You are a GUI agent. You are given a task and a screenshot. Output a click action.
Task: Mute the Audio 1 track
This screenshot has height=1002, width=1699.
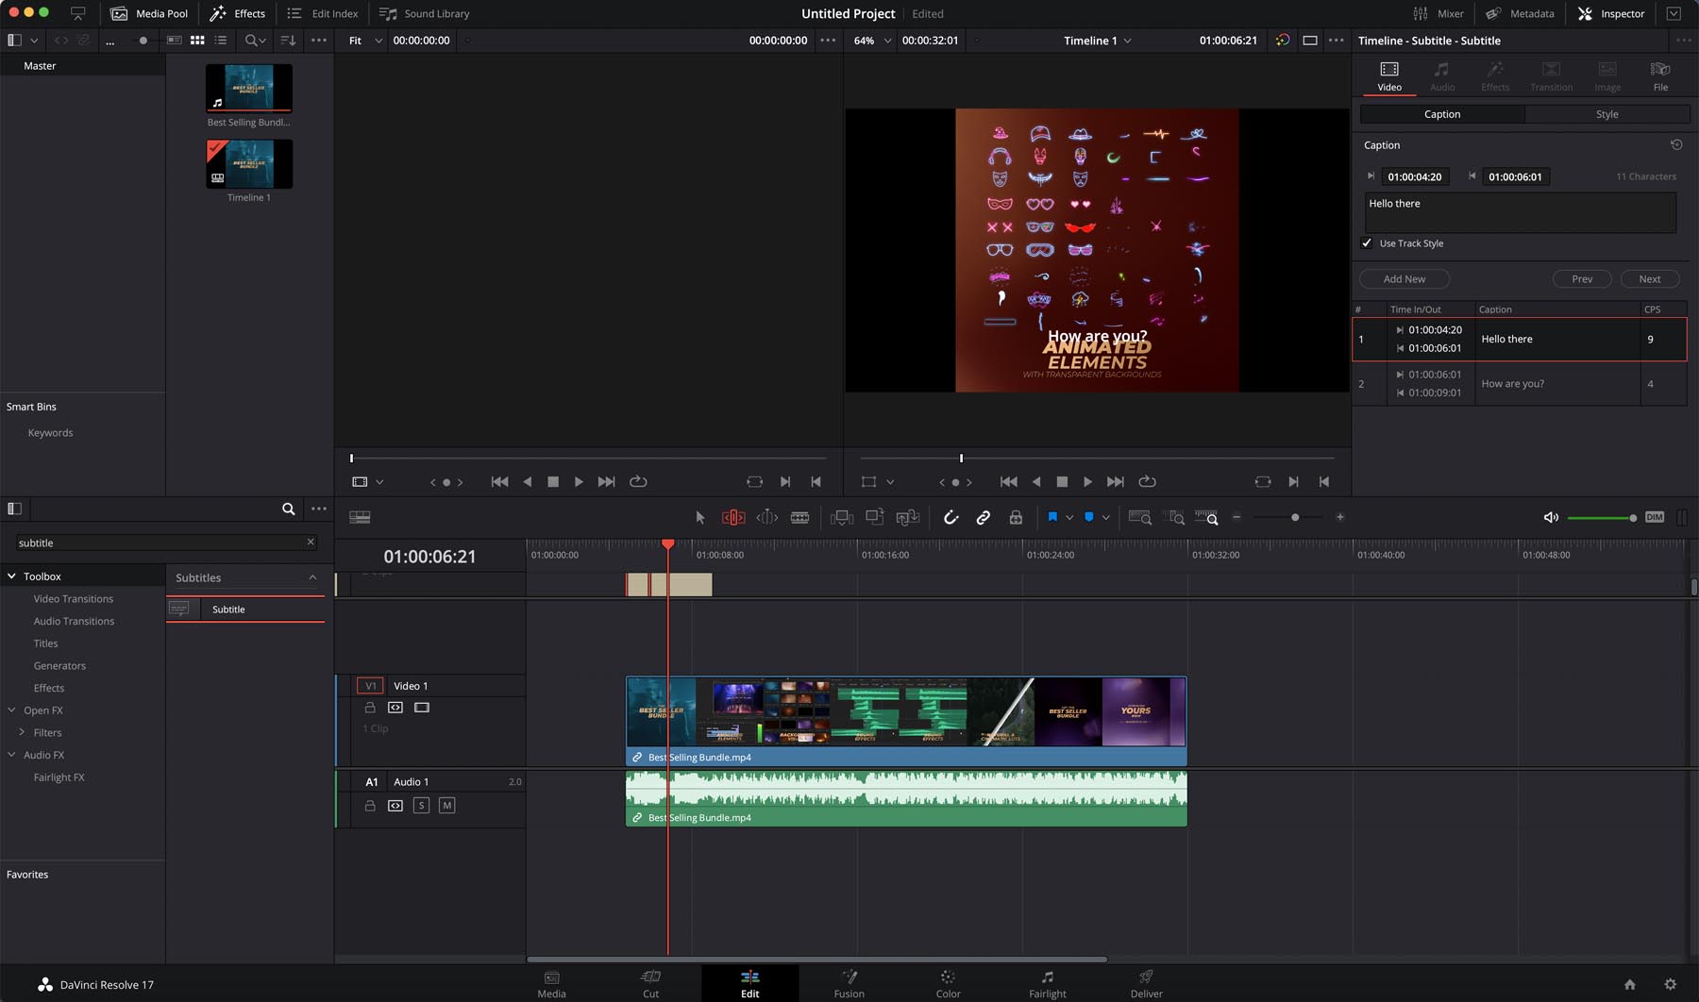[x=446, y=806]
